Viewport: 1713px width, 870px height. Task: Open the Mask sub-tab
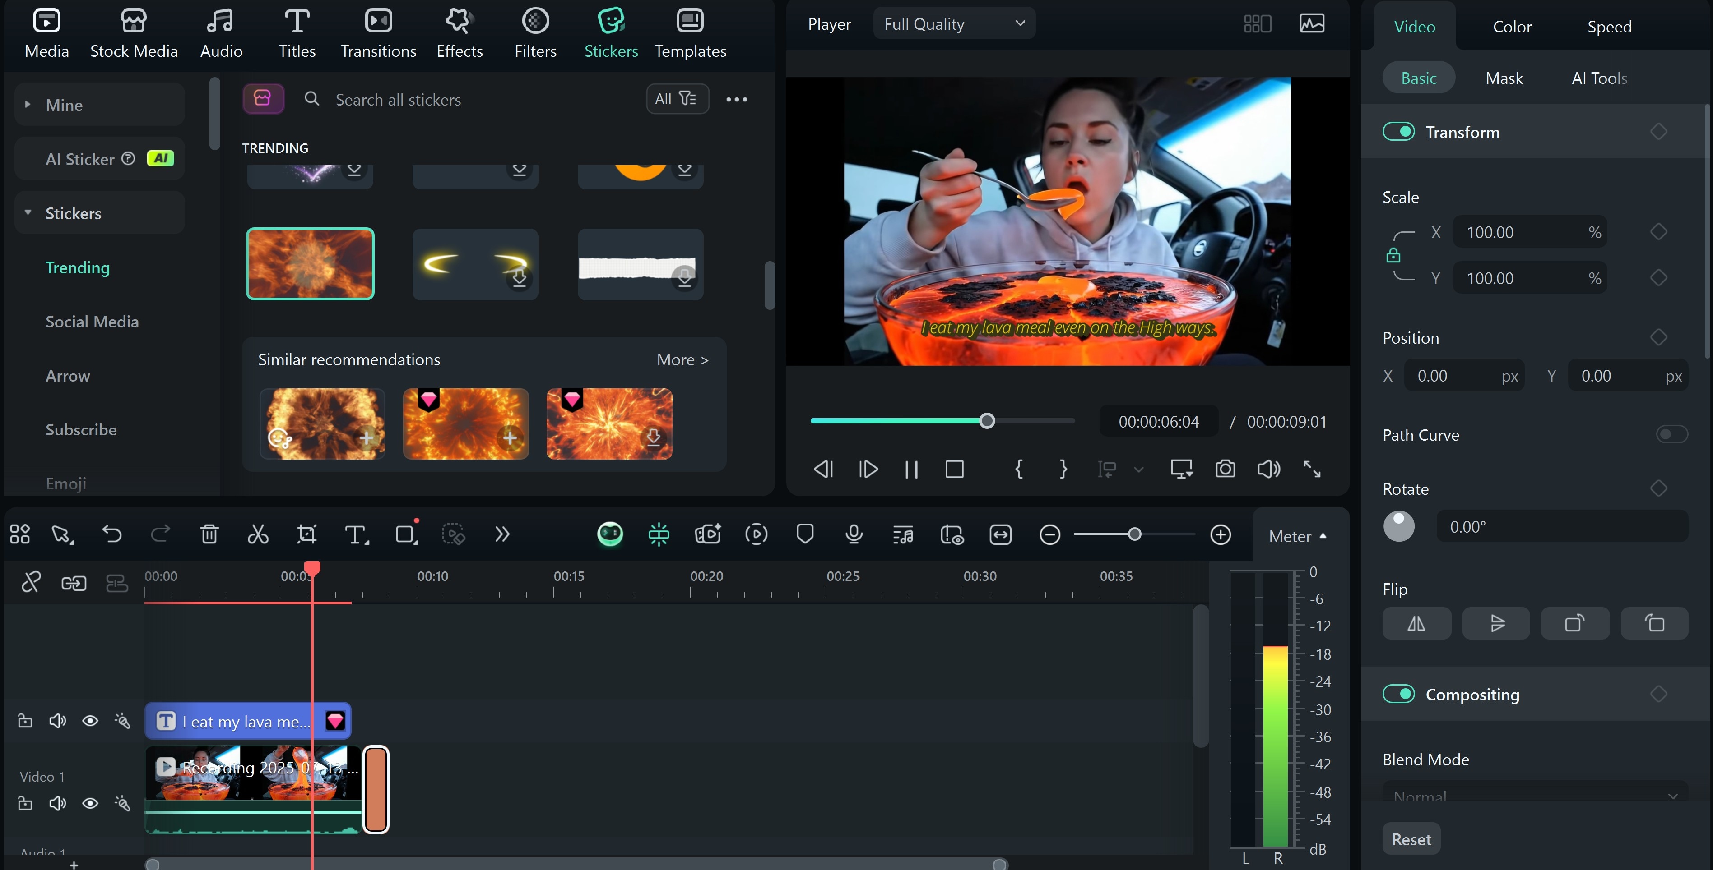(x=1504, y=78)
